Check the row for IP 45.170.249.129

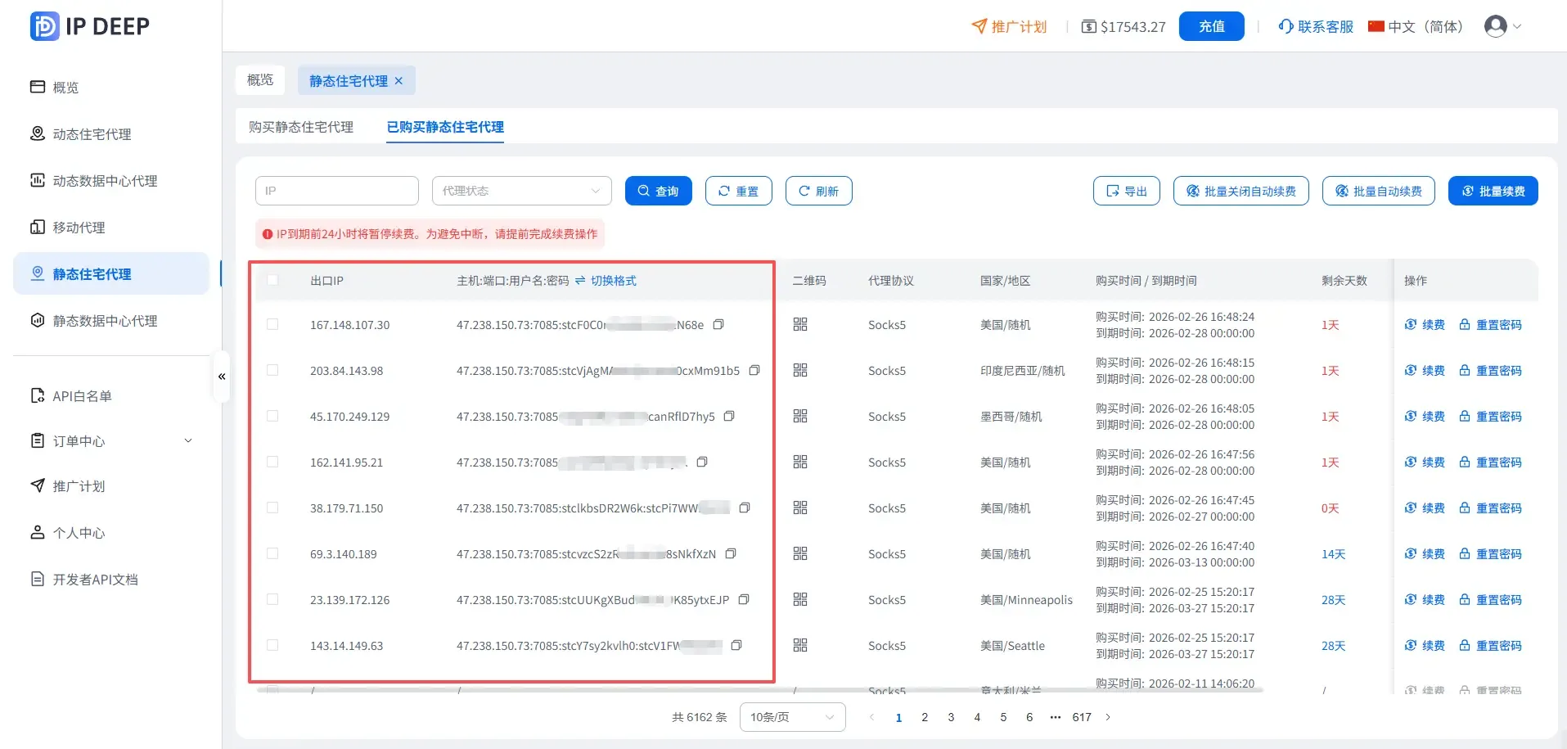click(x=272, y=415)
